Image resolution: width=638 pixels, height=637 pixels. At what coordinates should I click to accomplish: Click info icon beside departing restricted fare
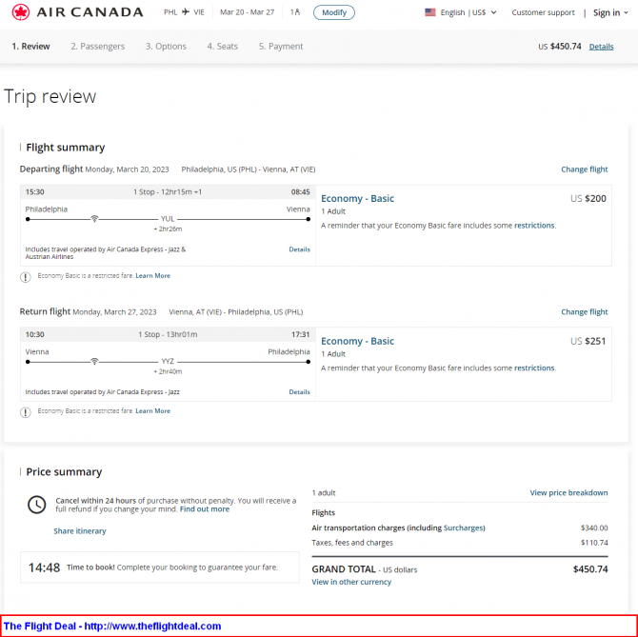pyautogui.click(x=26, y=276)
